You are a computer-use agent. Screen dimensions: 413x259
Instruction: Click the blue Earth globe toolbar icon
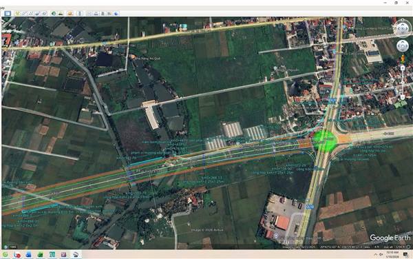[116, 14]
